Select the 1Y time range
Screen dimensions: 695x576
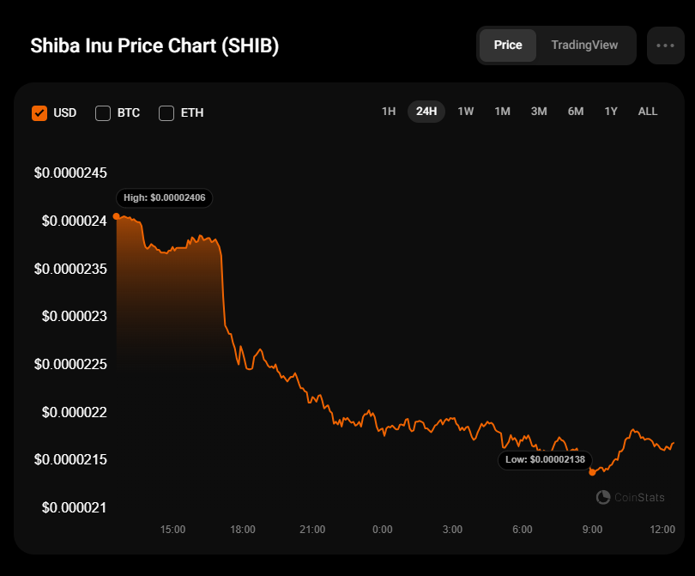611,112
